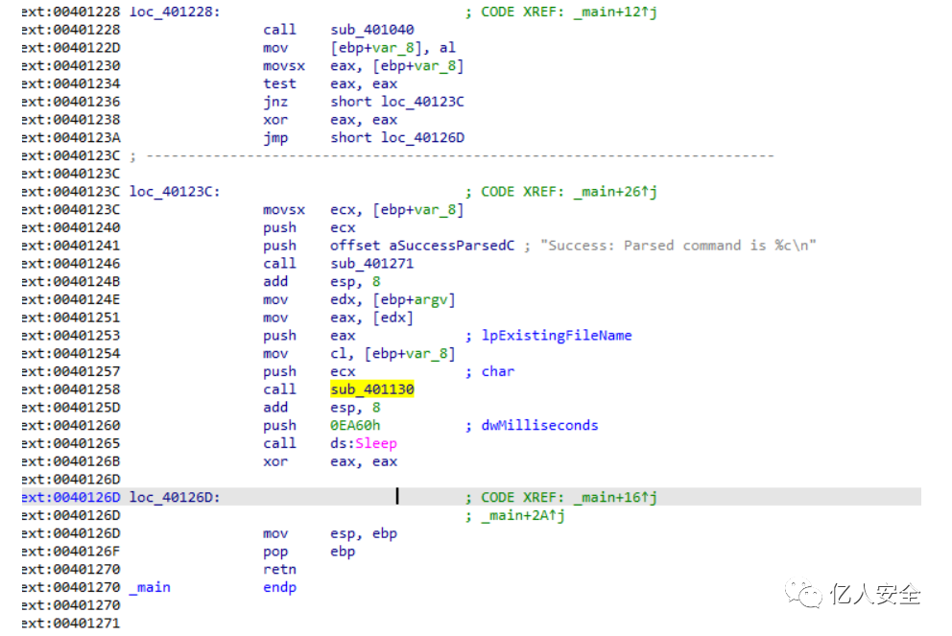Screen dimensions: 952x636
Task: Click the _main+26↑j cross reference
Action: point(615,191)
